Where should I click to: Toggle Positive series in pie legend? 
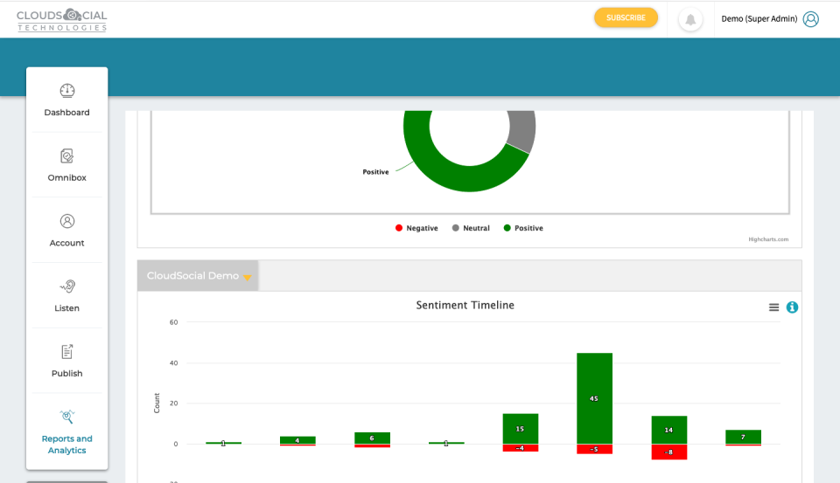tap(523, 228)
